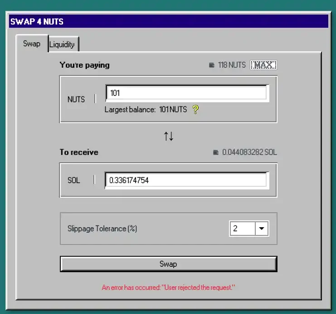The image size is (336, 314).
Task: Select the Swap tab
Action: 32,44
